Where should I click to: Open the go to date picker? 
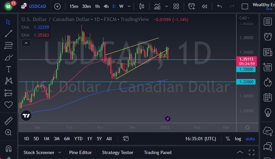click(125, 139)
